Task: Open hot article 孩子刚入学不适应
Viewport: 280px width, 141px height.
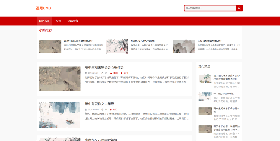Action: click(x=227, y=77)
